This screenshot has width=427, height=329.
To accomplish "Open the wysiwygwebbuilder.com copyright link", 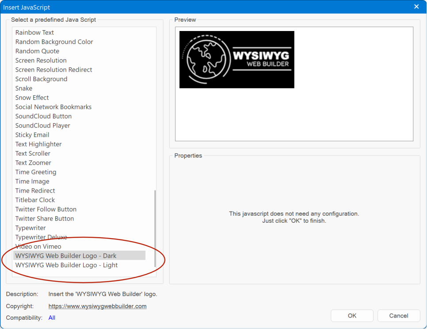I will (x=98, y=306).
